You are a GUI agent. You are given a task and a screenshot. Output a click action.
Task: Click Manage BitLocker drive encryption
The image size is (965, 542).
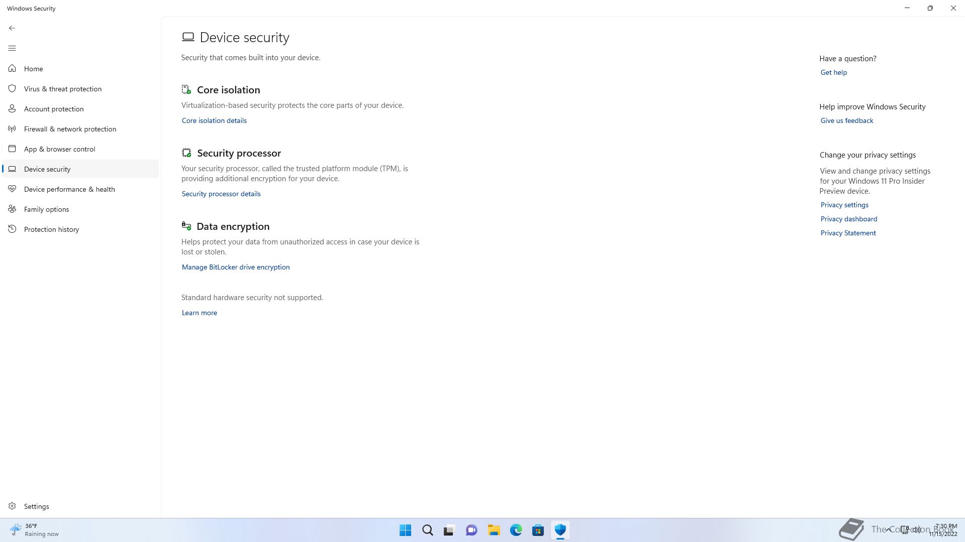click(x=236, y=267)
